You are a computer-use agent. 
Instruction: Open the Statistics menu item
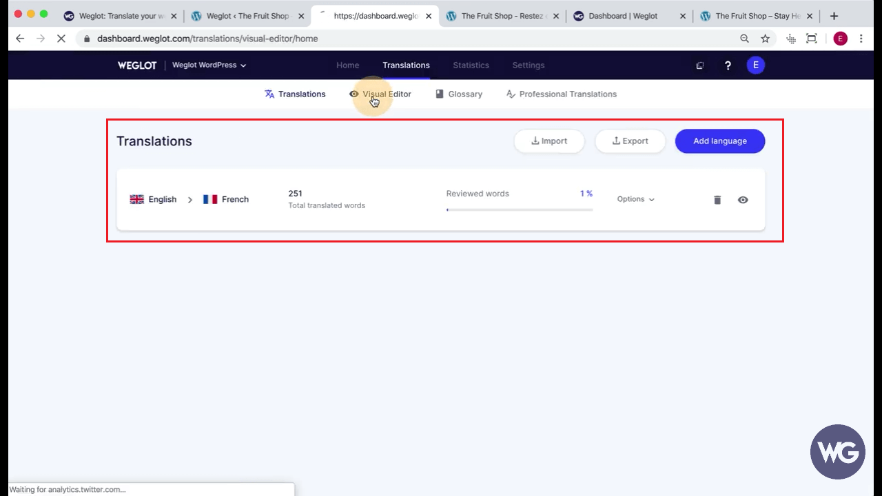pos(471,65)
